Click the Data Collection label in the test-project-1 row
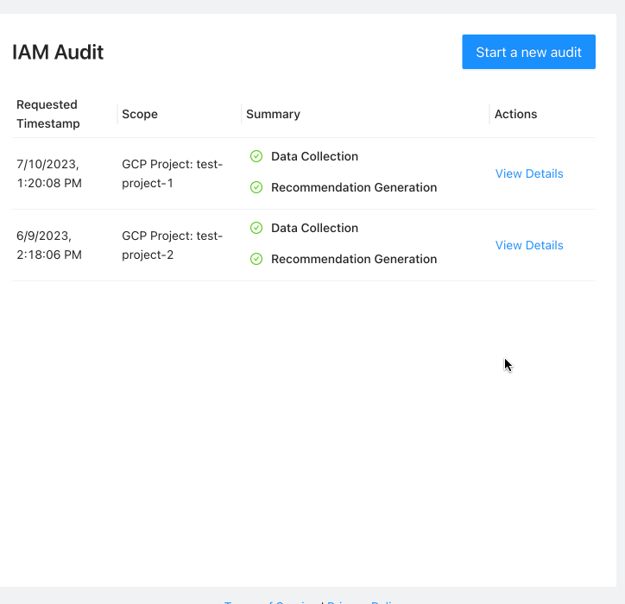The width and height of the screenshot is (625, 604). (x=314, y=156)
